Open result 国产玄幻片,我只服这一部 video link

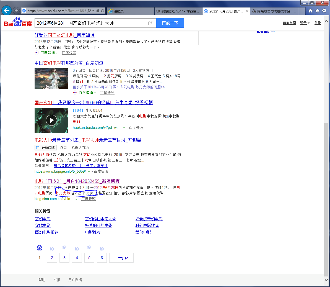93,102
